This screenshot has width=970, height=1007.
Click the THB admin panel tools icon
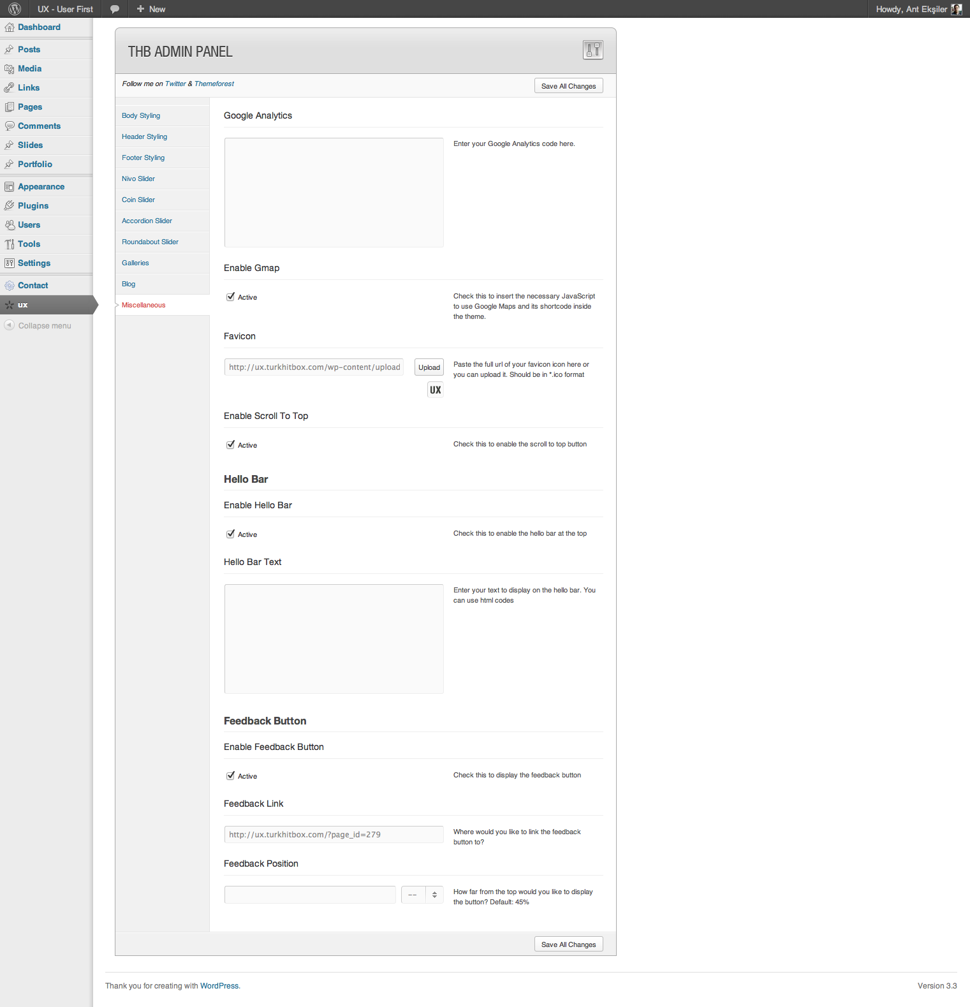(x=592, y=50)
